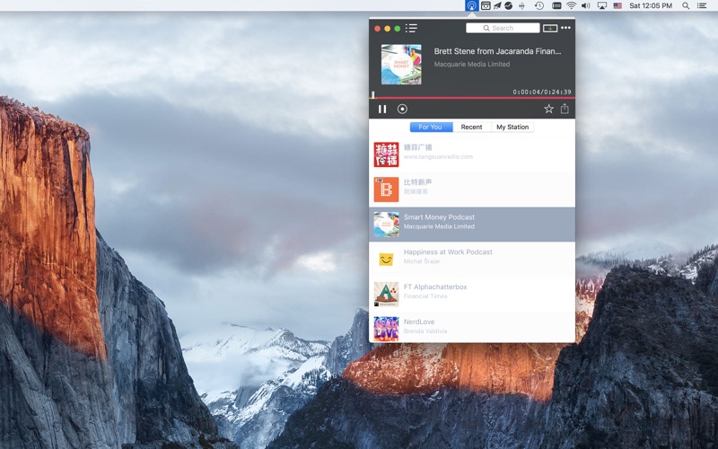Click into the Search field
Viewport: 718px width, 449px height.
pos(503,28)
